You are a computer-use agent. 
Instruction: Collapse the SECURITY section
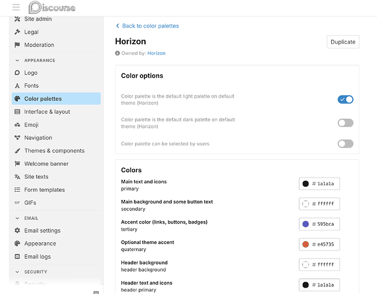click(17, 272)
